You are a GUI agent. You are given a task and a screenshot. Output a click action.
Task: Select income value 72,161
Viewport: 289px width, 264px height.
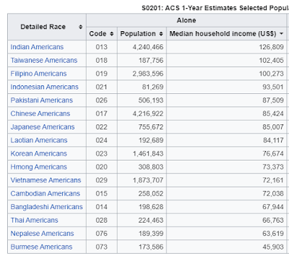(273, 180)
